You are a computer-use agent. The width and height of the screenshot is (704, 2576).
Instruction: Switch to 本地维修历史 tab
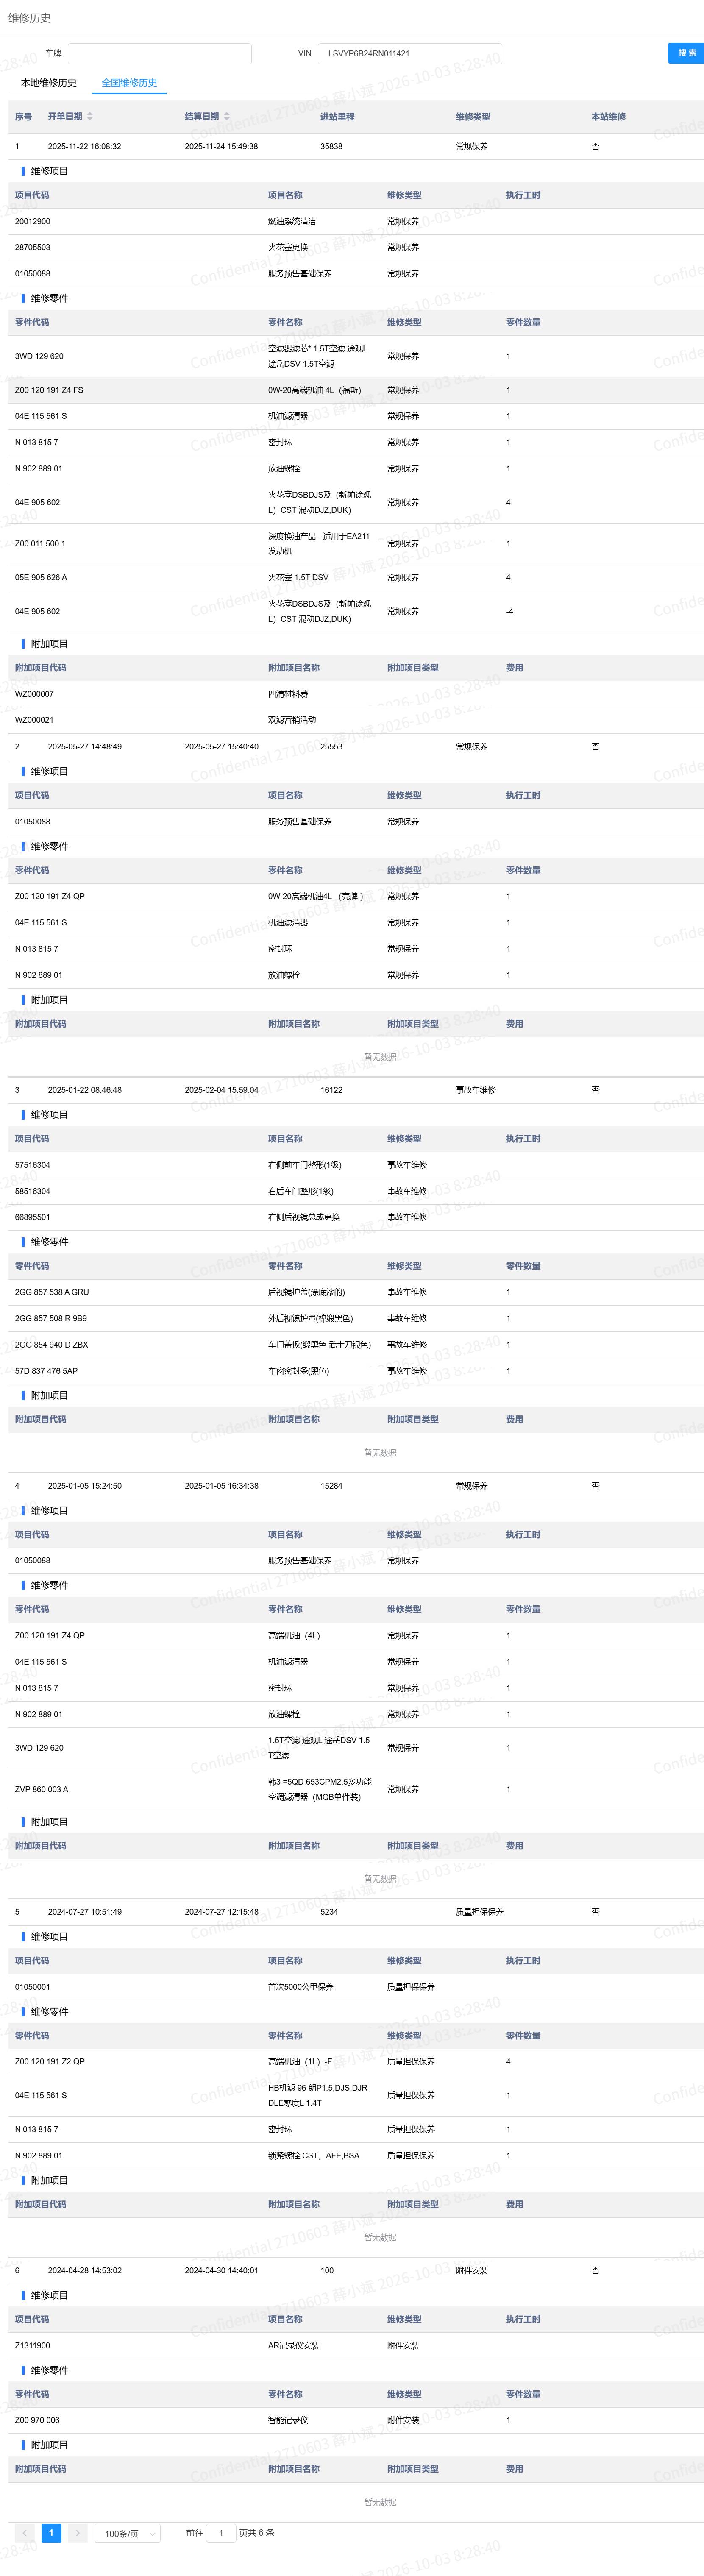(49, 83)
